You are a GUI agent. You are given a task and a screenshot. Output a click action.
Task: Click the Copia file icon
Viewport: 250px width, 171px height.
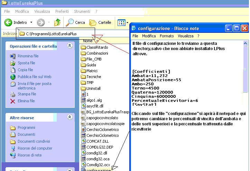pyautogui.click(x=13, y=70)
